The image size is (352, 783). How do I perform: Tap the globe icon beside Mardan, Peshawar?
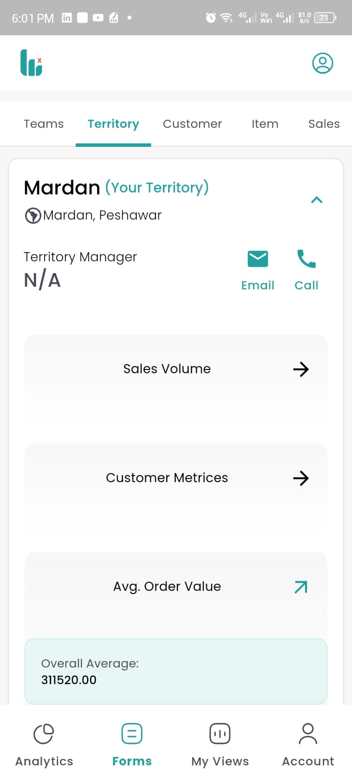[33, 215]
